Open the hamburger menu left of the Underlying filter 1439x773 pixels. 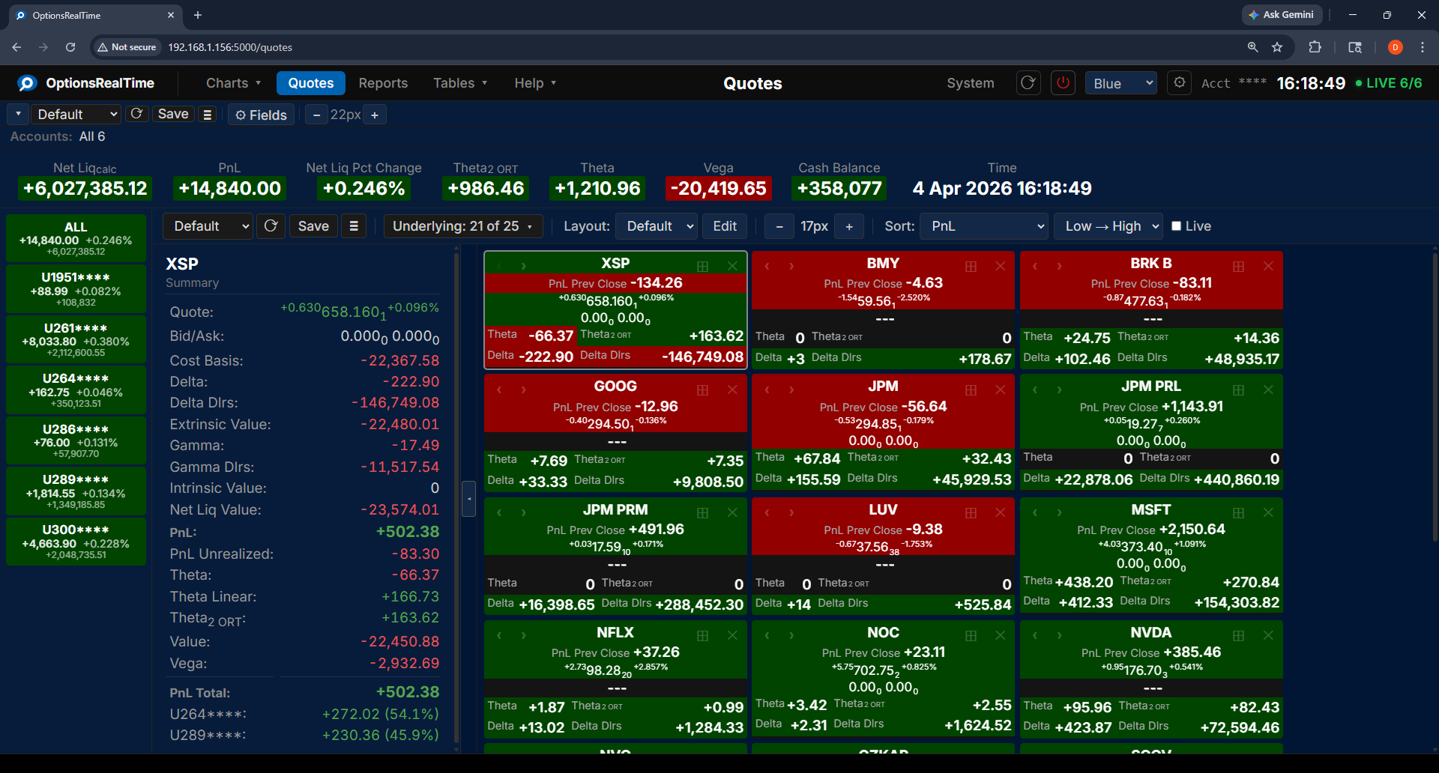(x=354, y=225)
